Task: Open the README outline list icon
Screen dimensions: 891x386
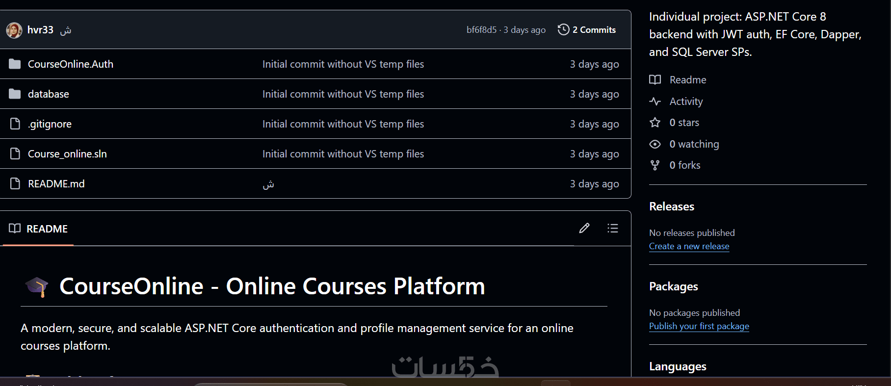Action: tap(613, 228)
